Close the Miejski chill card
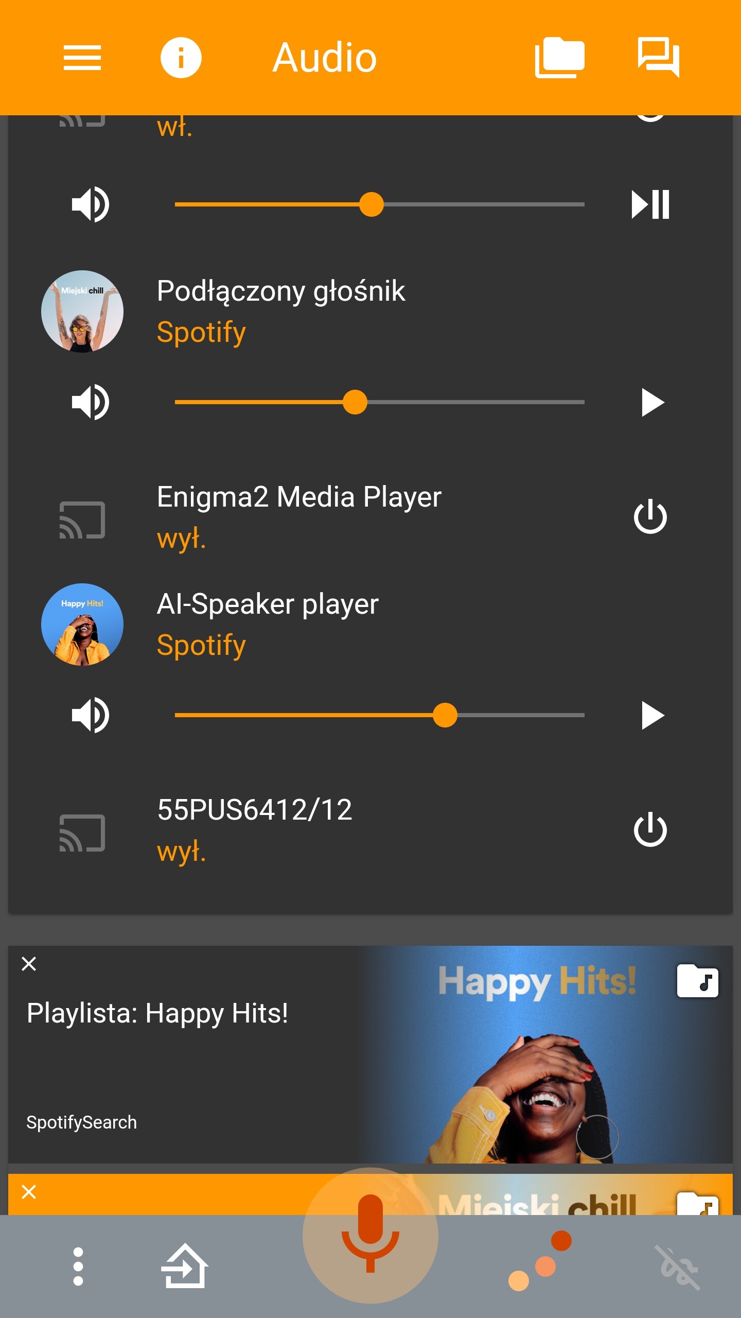Viewport: 741px width, 1318px height. [29, 1192]
